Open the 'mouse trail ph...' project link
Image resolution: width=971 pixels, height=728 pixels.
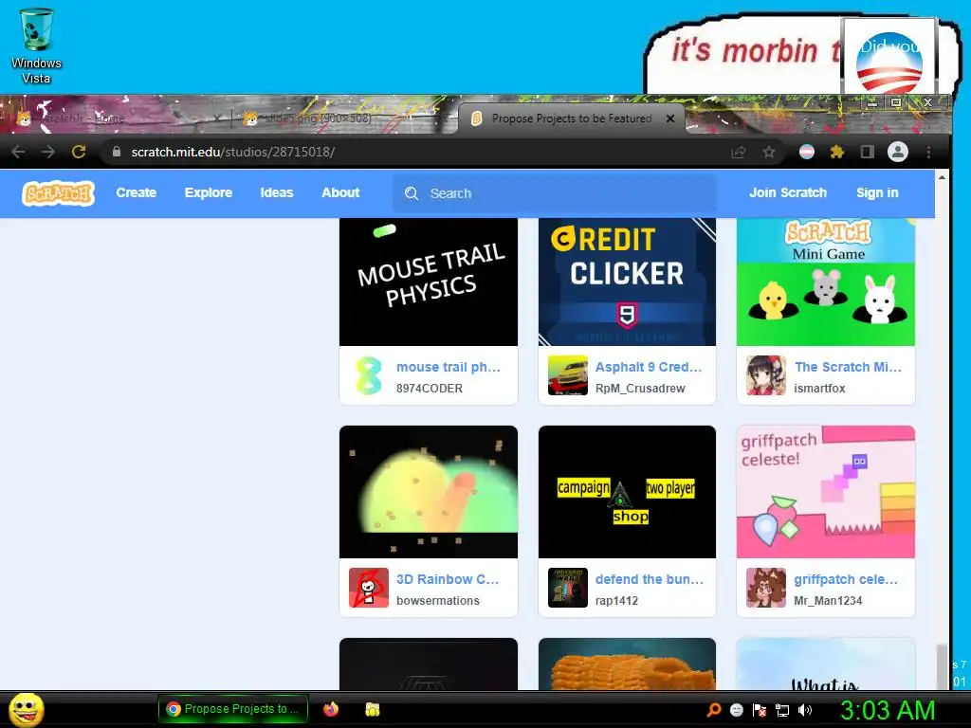(x=448, y=367)
